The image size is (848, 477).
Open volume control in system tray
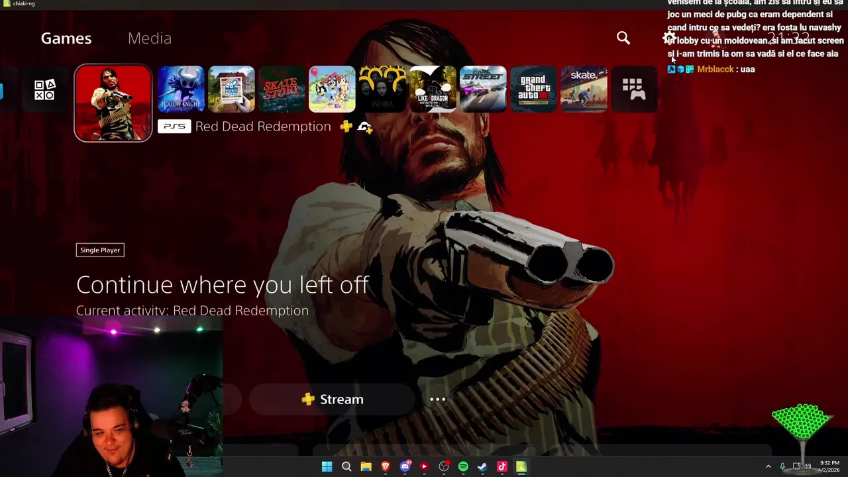pyautogui.click(x=808, y=467)
